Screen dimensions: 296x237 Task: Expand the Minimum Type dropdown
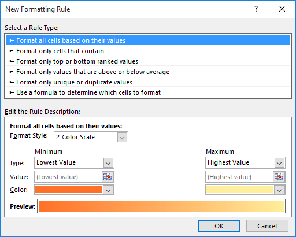pos(108,163)
